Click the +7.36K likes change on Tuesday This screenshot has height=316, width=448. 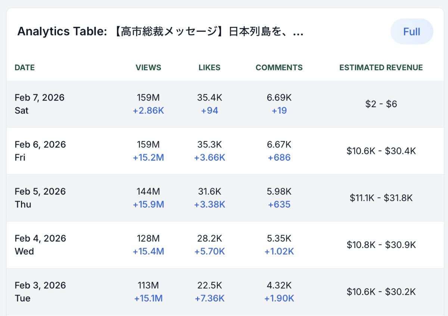click(x=209, y=298)
